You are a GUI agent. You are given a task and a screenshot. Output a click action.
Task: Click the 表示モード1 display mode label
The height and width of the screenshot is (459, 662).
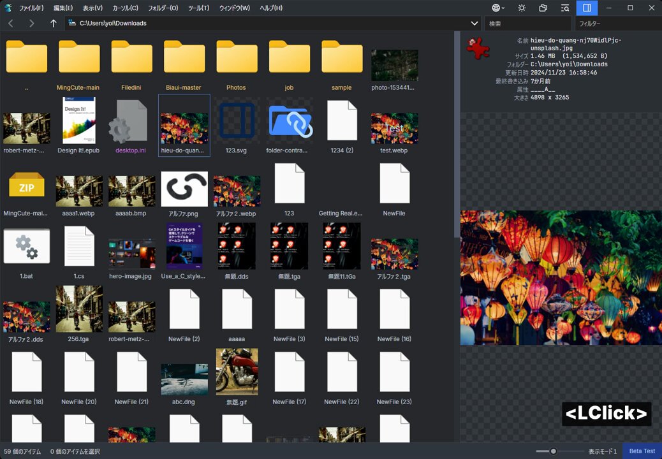(603, 451)
